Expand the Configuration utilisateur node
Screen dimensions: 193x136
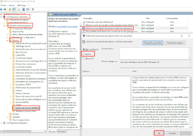tap(1, 123)
